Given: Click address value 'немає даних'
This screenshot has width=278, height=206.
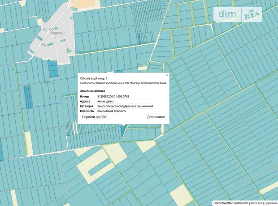Looking at the screenshot, I should [106, 101].
